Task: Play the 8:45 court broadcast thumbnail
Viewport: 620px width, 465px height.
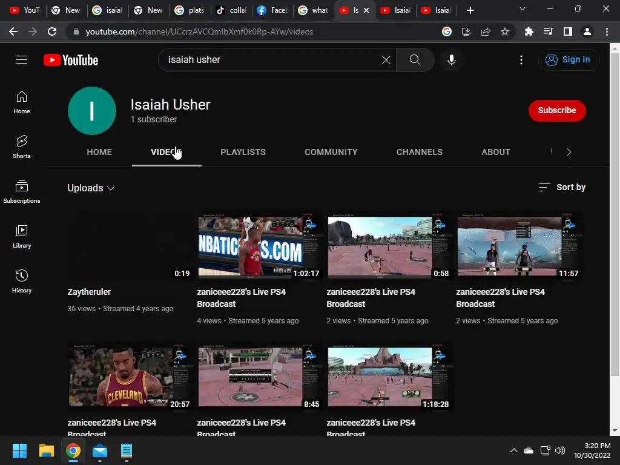Action: (259, 377)
